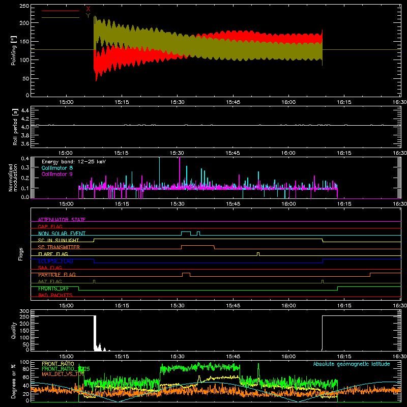Select 'Energy band: 12-25 keV' text
Screen dimensions: 407x407
pyautogui.click(x=74, y=162)
